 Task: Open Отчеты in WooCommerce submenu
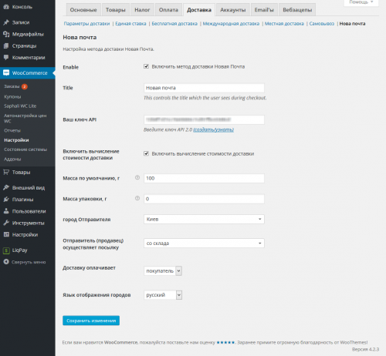click(12, 130)
